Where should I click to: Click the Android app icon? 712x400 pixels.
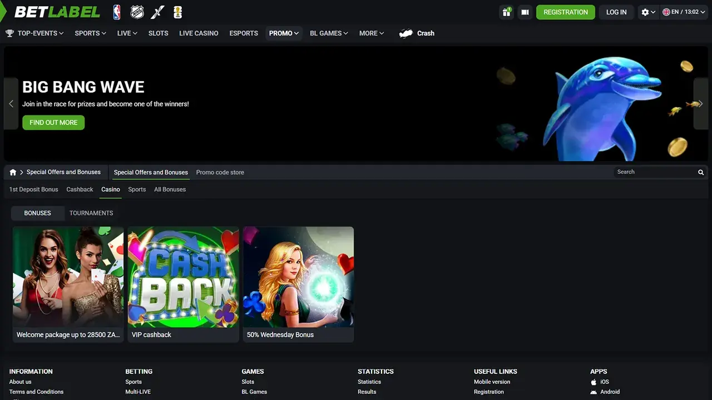(594, 392)
